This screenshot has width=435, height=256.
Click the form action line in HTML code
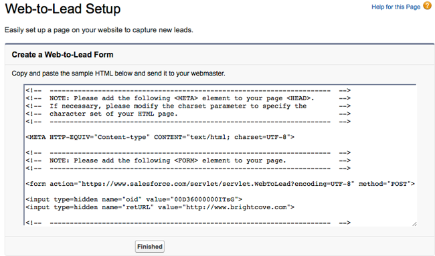tap(220, 184)
